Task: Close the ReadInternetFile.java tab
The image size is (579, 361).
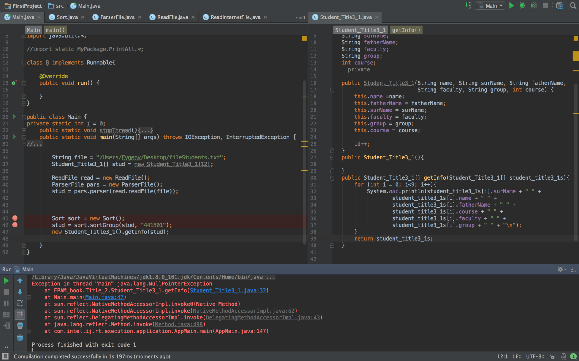Action: pyautogui.click(x=265, y=17)
